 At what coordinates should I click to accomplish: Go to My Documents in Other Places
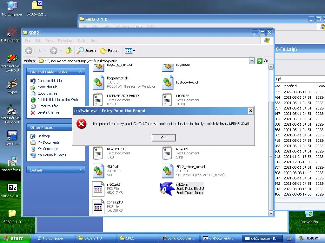point(49,142)
